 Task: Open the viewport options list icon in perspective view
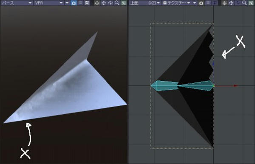pyautogui.click(x=80, y=3)
